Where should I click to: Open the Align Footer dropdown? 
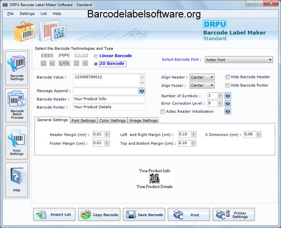pos(202,85)
